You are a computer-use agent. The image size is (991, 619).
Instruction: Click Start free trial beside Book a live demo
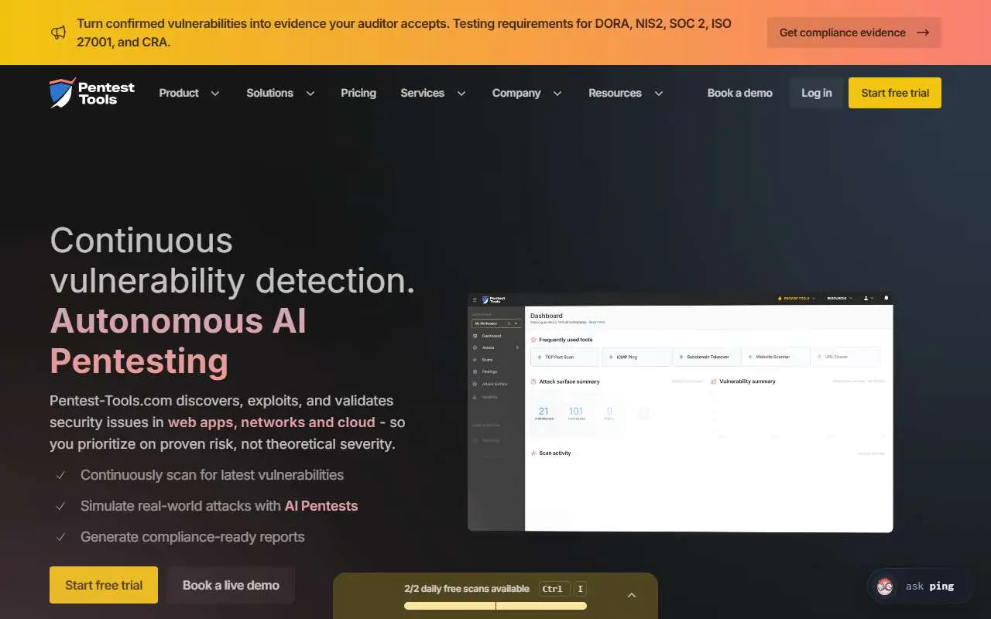coord(104,585)
